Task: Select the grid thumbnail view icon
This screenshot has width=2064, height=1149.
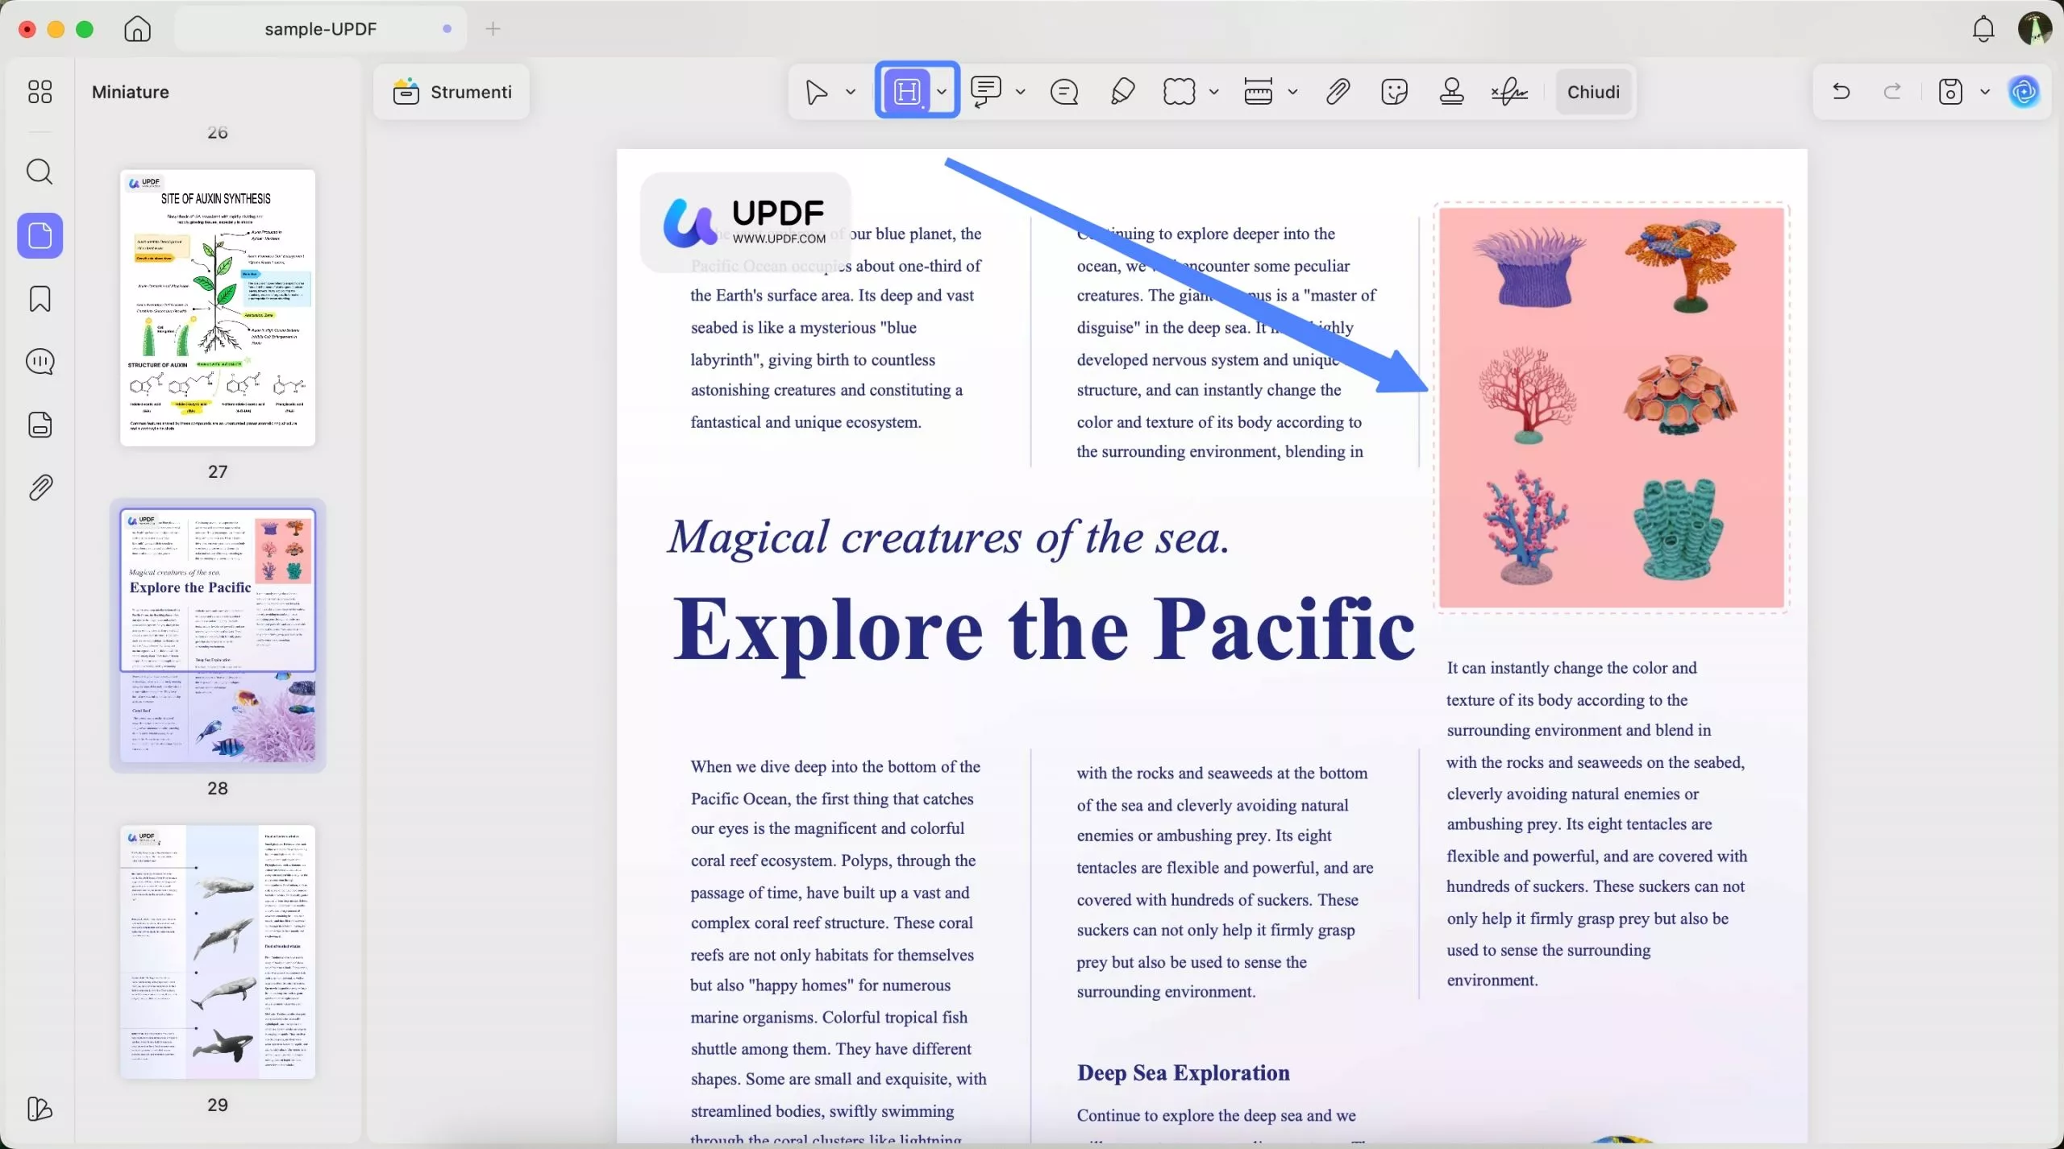Action: point(40,92)
